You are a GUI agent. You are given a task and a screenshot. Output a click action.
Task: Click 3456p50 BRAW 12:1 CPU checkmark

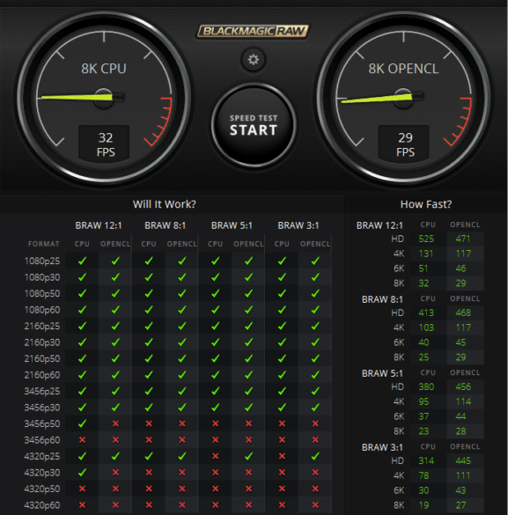[x=82, y=423]
